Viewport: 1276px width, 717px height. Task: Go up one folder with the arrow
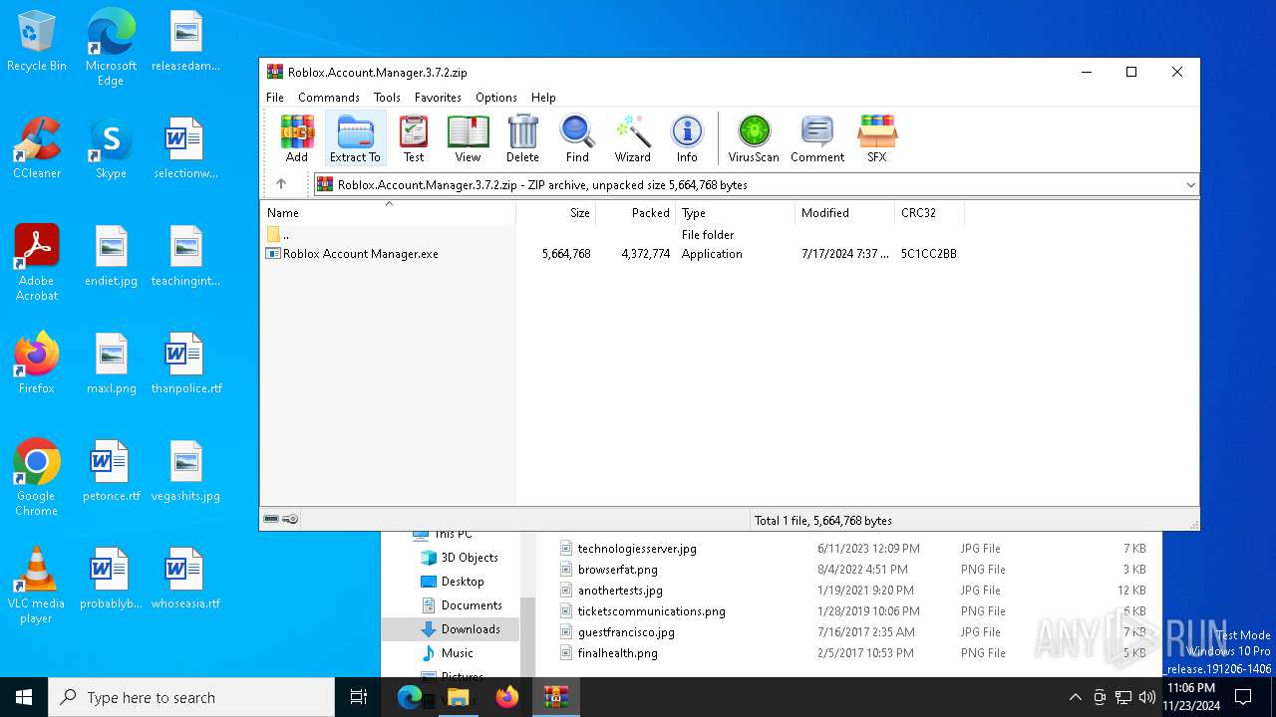pyautogui.click(x=281, y=184)
